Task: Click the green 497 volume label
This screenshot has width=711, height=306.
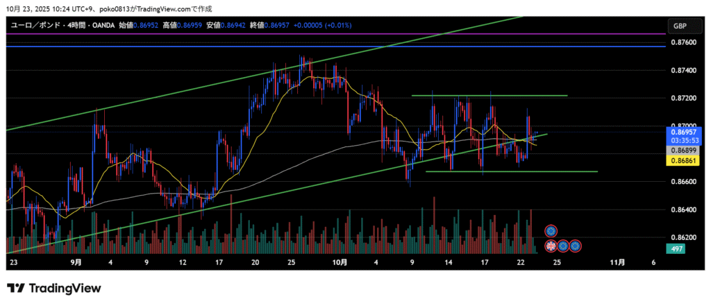Action: point(676,248)
